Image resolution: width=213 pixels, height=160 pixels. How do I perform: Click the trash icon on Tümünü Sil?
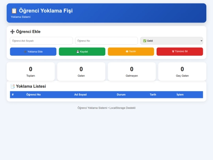pyautogui.click(x=173, y=51)
